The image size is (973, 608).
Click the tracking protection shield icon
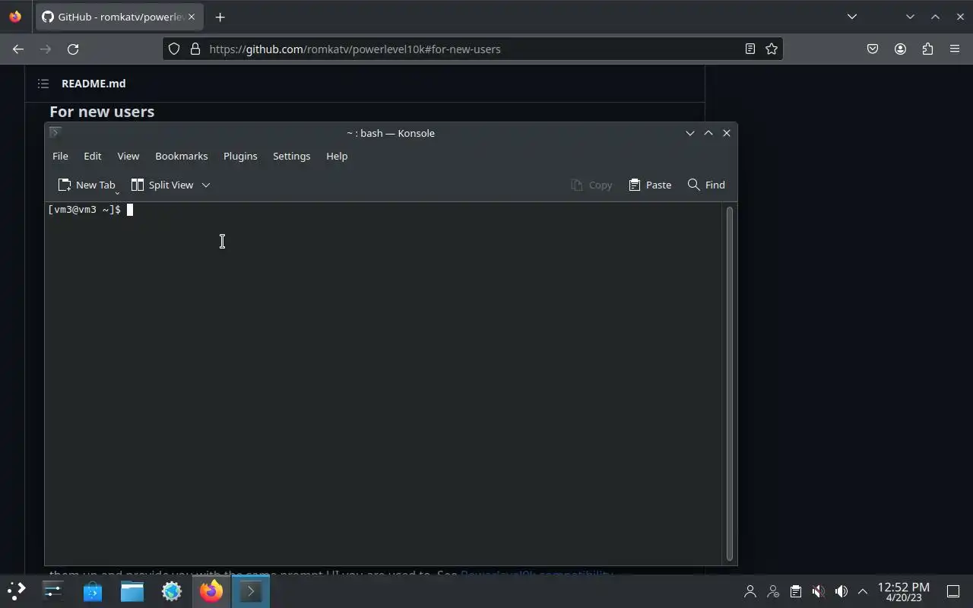[x=174, y=49]
